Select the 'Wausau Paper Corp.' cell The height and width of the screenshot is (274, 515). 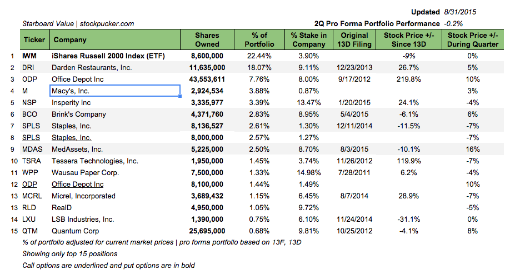coord(86,172)
